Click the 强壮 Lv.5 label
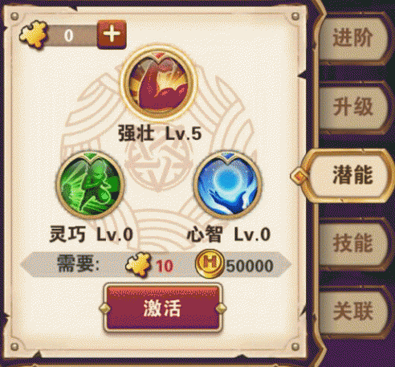The height and width of the screenshot is (367, 395). pos(160,133)
